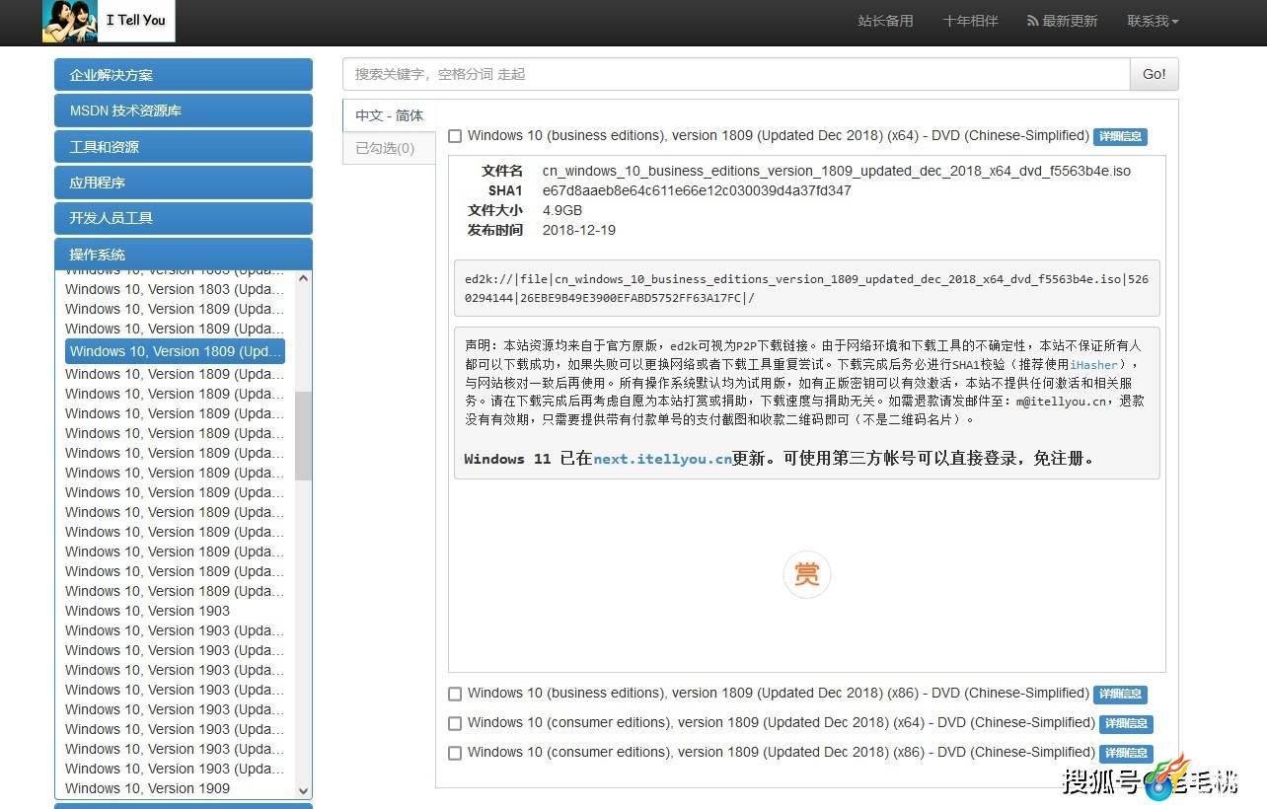Screen dimensions: 1267x809
Task: Expand the MSDN 技术资源库 panel
Action: tap(184, 110)
